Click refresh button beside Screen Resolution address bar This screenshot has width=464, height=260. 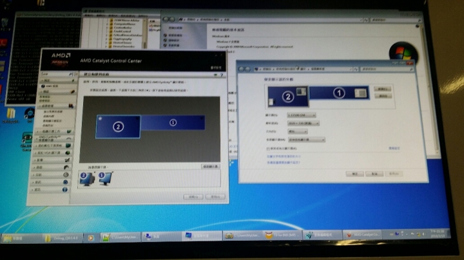(356, 69)
